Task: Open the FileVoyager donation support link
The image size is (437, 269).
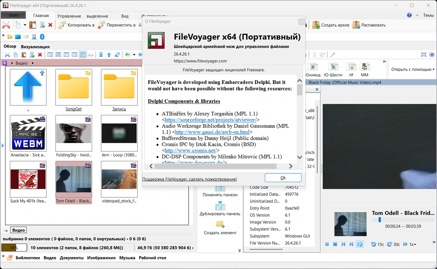Action: click(189, 179)
